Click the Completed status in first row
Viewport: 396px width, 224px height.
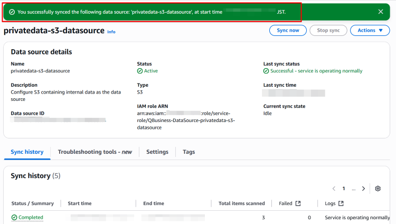point(31,217)
